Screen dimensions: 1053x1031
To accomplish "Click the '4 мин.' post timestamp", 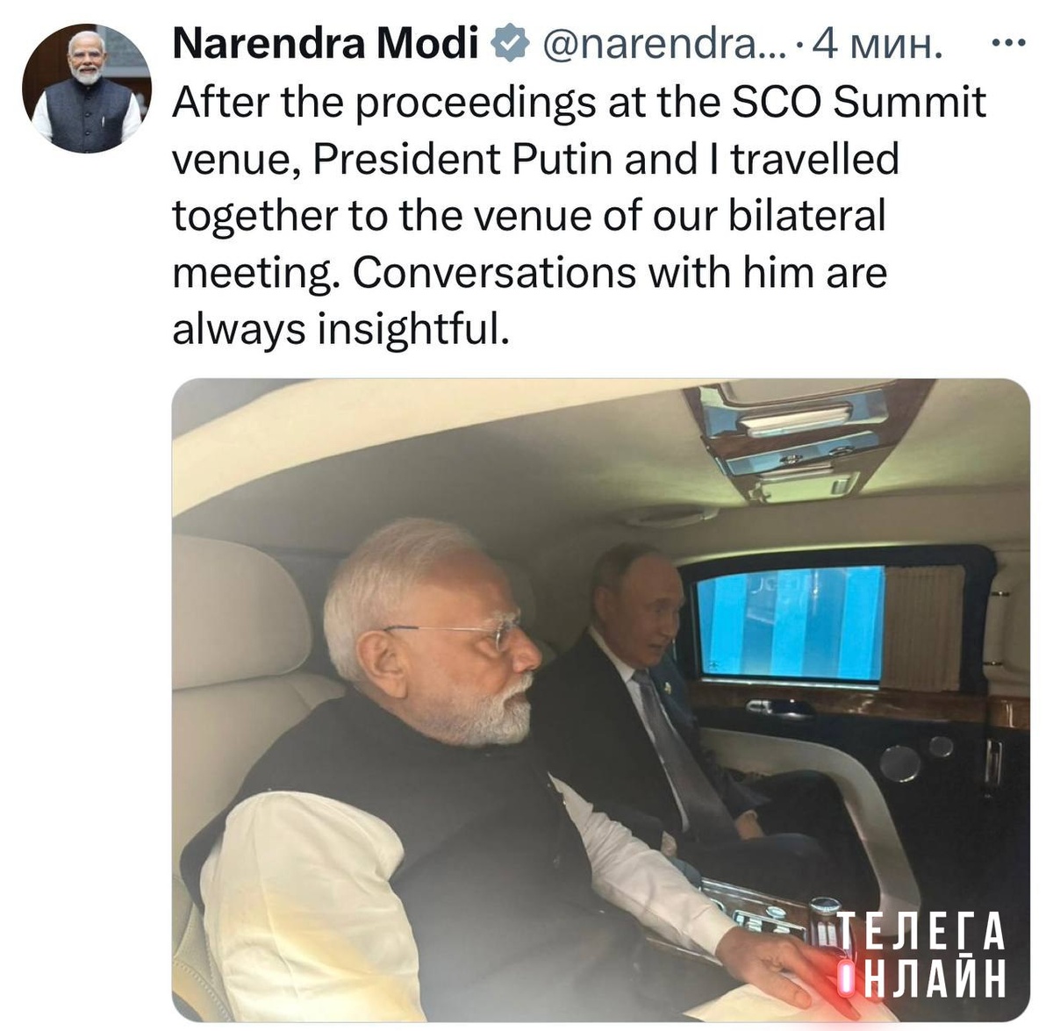I will [877, 44].
